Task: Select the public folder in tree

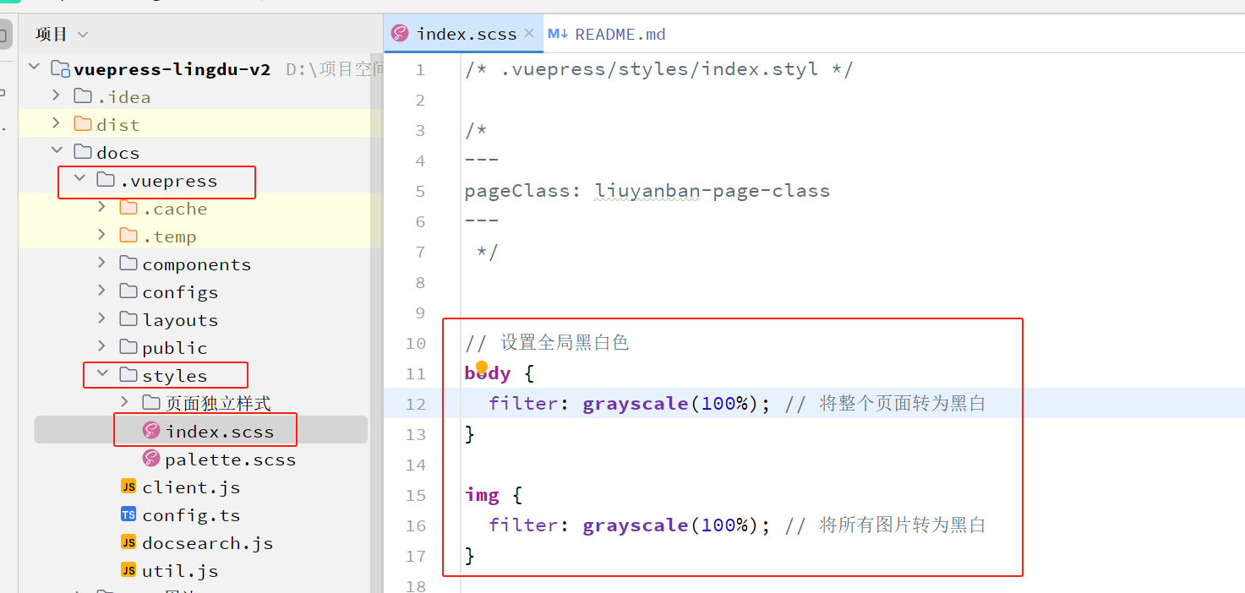Action: 174,347
